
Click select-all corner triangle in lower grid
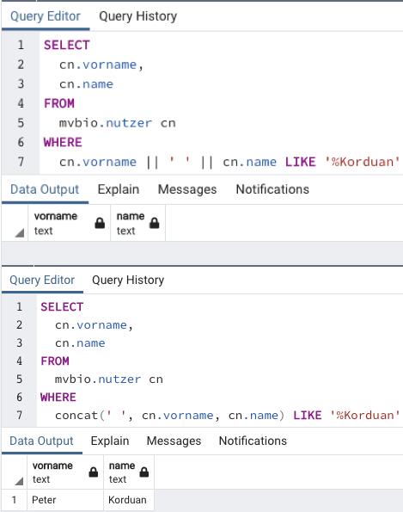[x=19, y=481]
